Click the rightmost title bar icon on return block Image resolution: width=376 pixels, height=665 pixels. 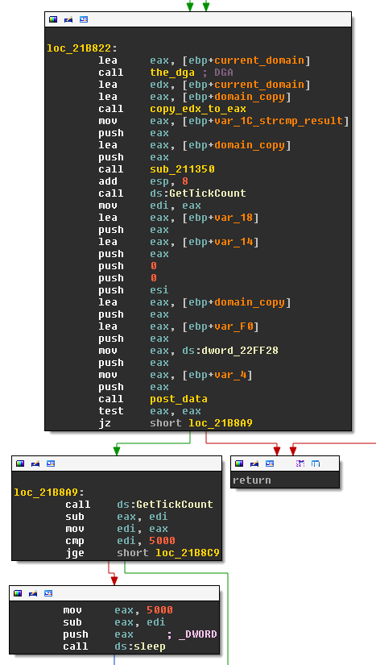(316, 463)
